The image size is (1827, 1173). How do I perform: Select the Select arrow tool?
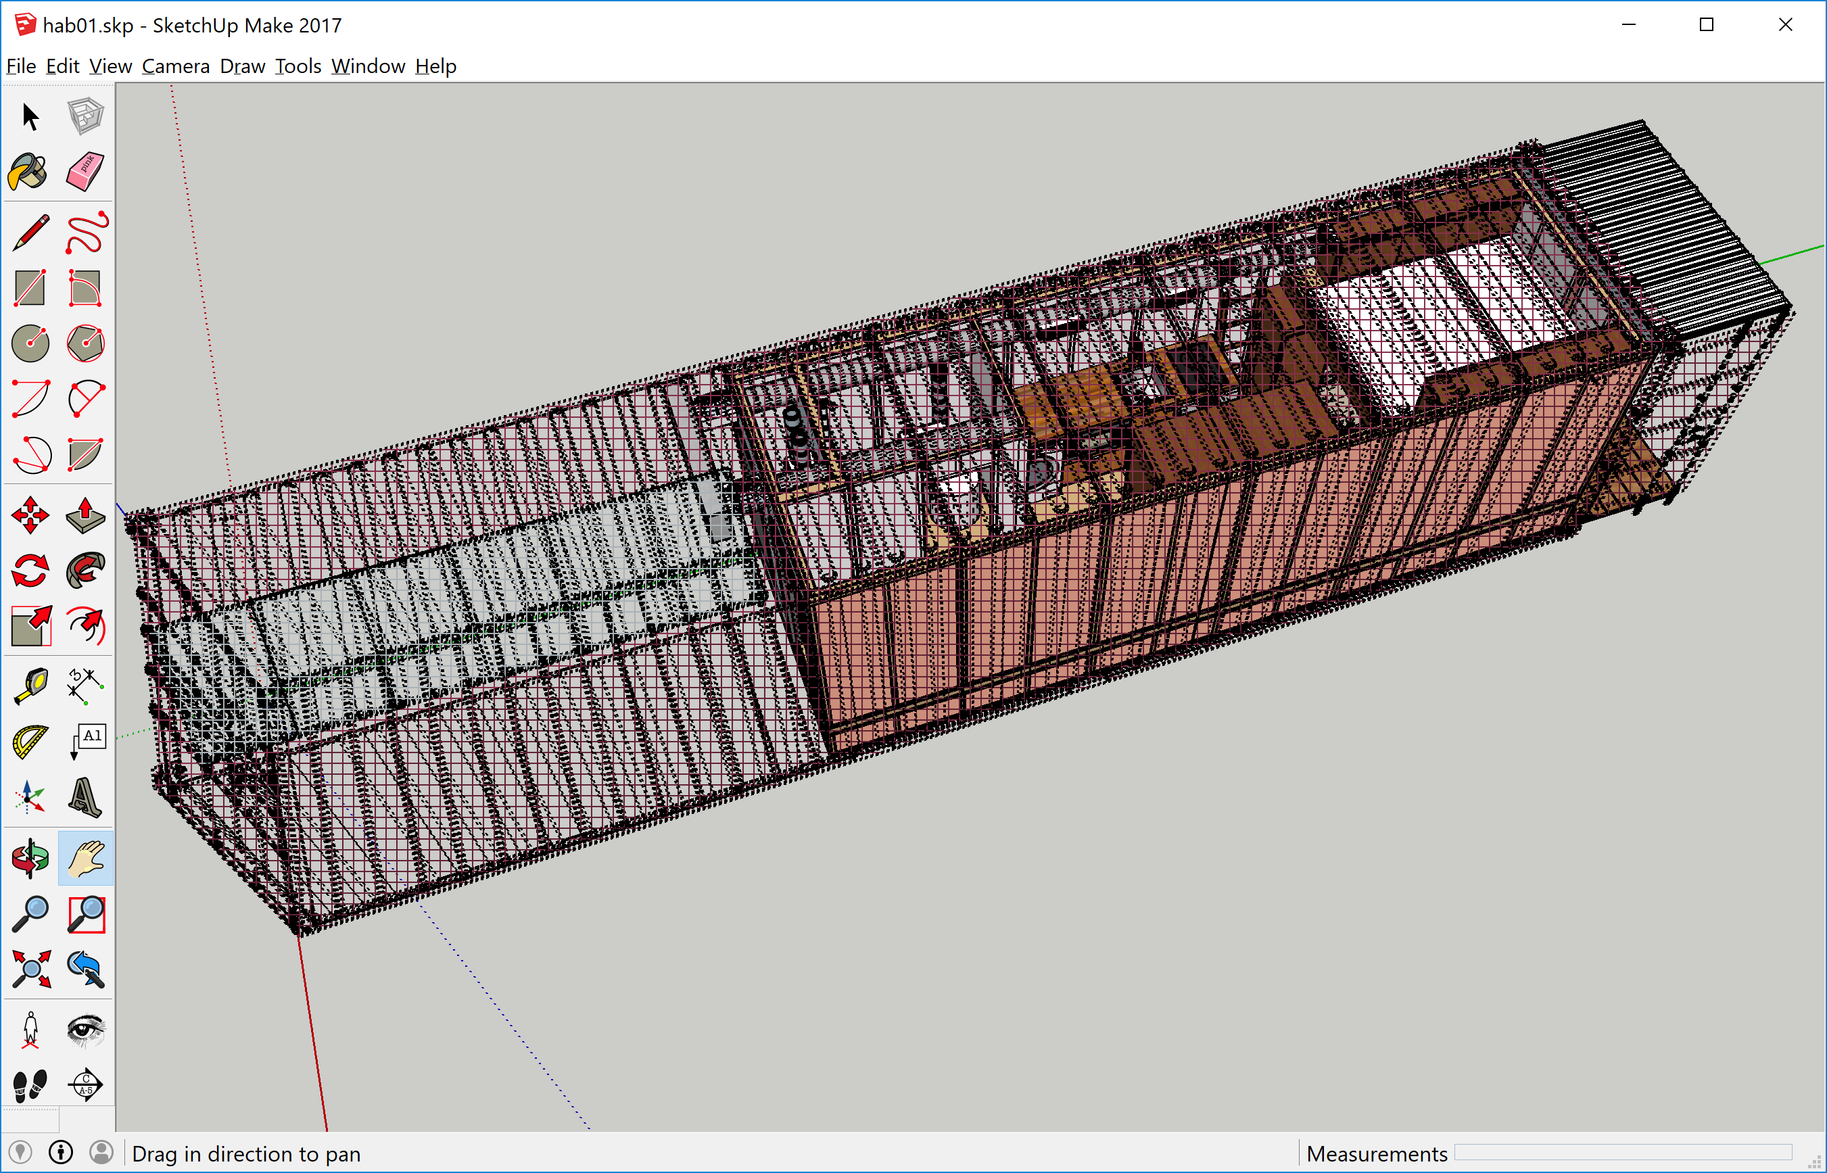tap(30, 116)
